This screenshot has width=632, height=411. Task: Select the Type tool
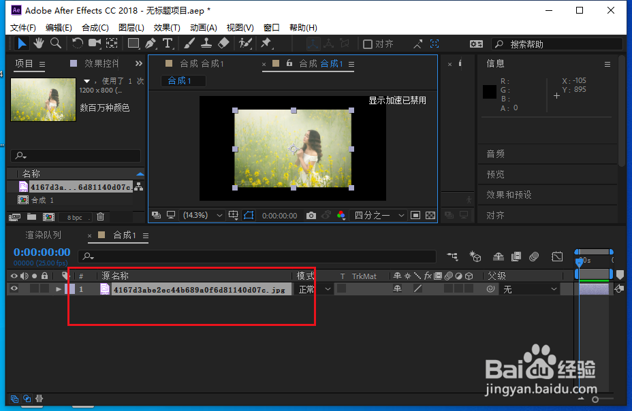tap(168, 43)
